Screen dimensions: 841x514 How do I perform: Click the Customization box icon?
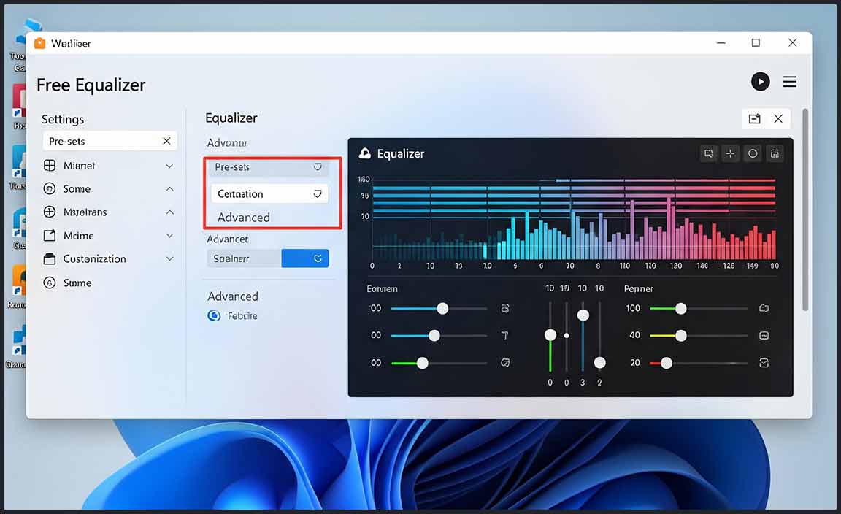(x=50, y=258)
